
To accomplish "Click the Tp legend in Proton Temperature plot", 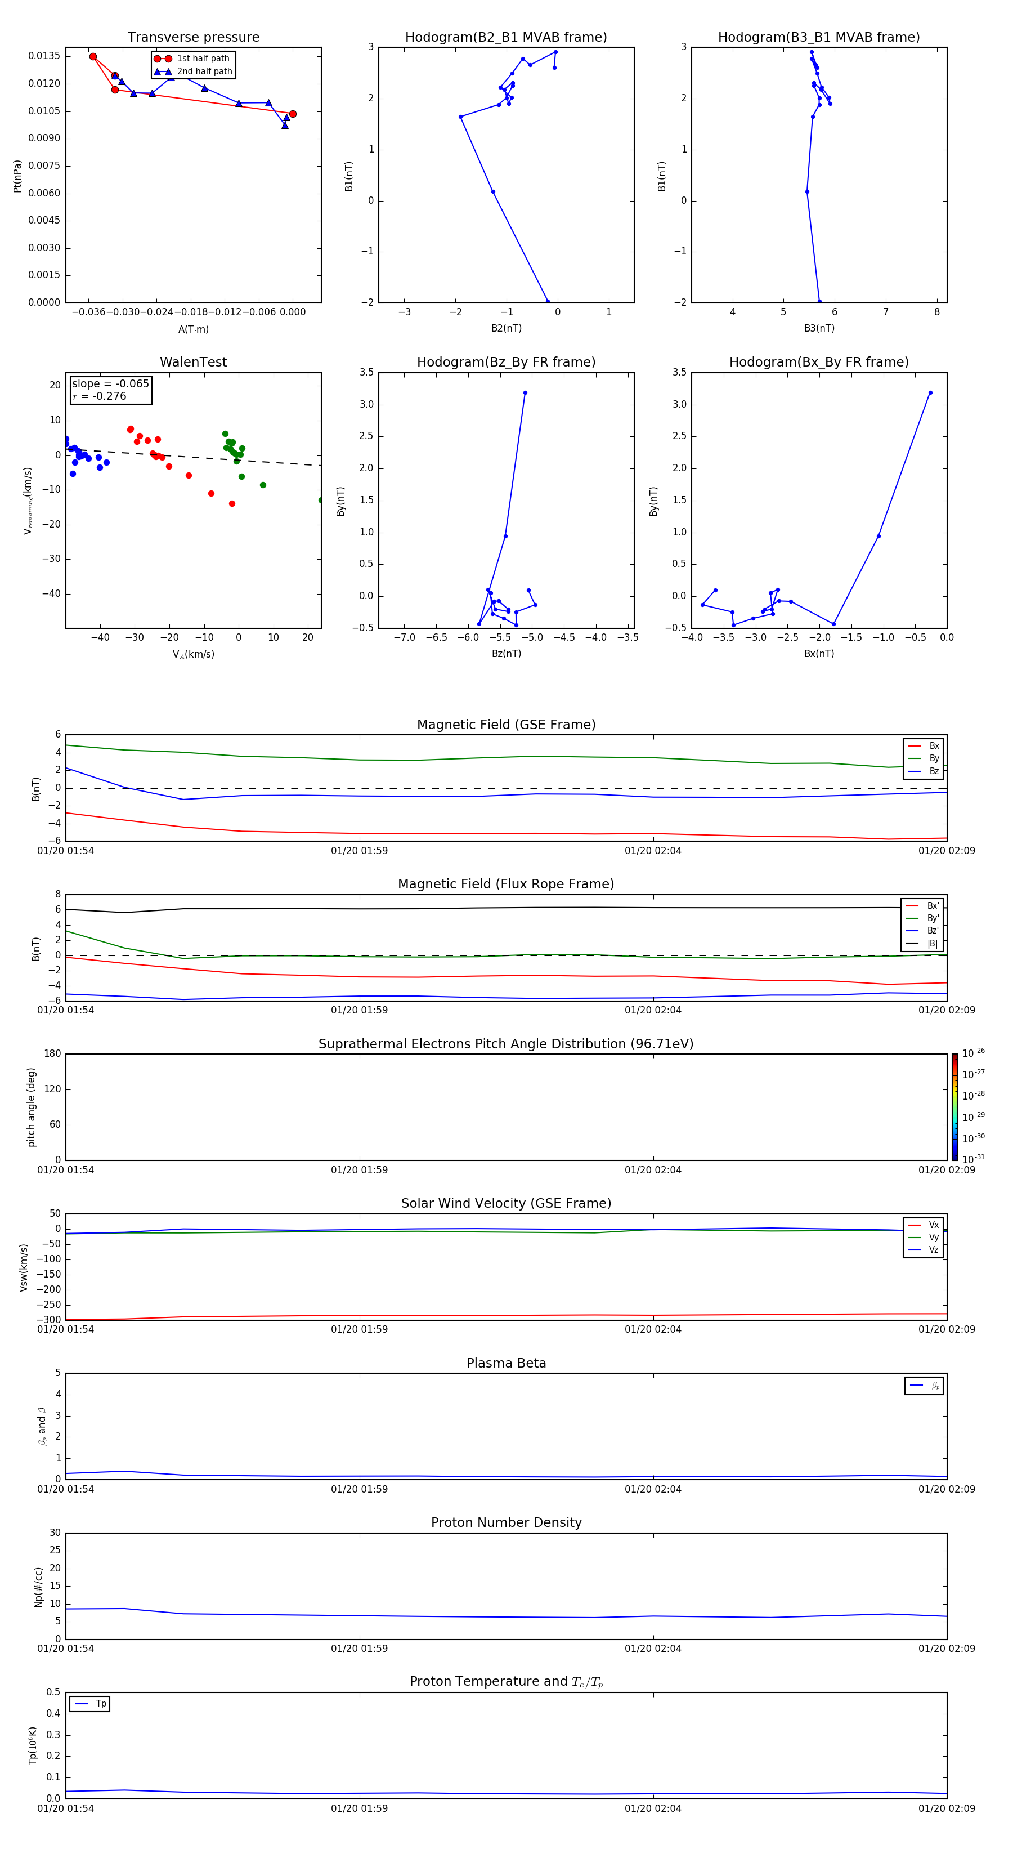I will tap(90, 1704).
